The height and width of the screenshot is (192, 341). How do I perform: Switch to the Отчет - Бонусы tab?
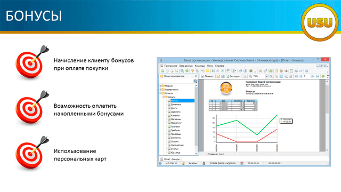(x=170, y=159)
